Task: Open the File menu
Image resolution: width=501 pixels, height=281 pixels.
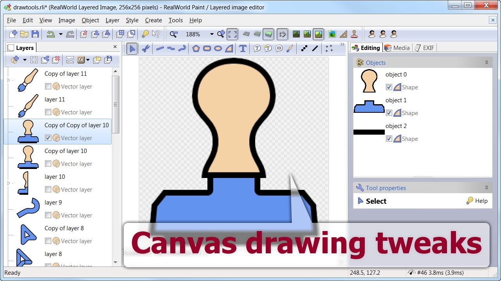Action: point(11,20)
